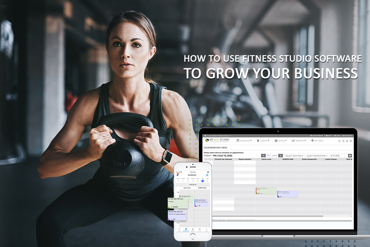The height and width of the screenshot is (247, 370).
Task: Click the home icon in laptop top bar
Action: [205, 136]
